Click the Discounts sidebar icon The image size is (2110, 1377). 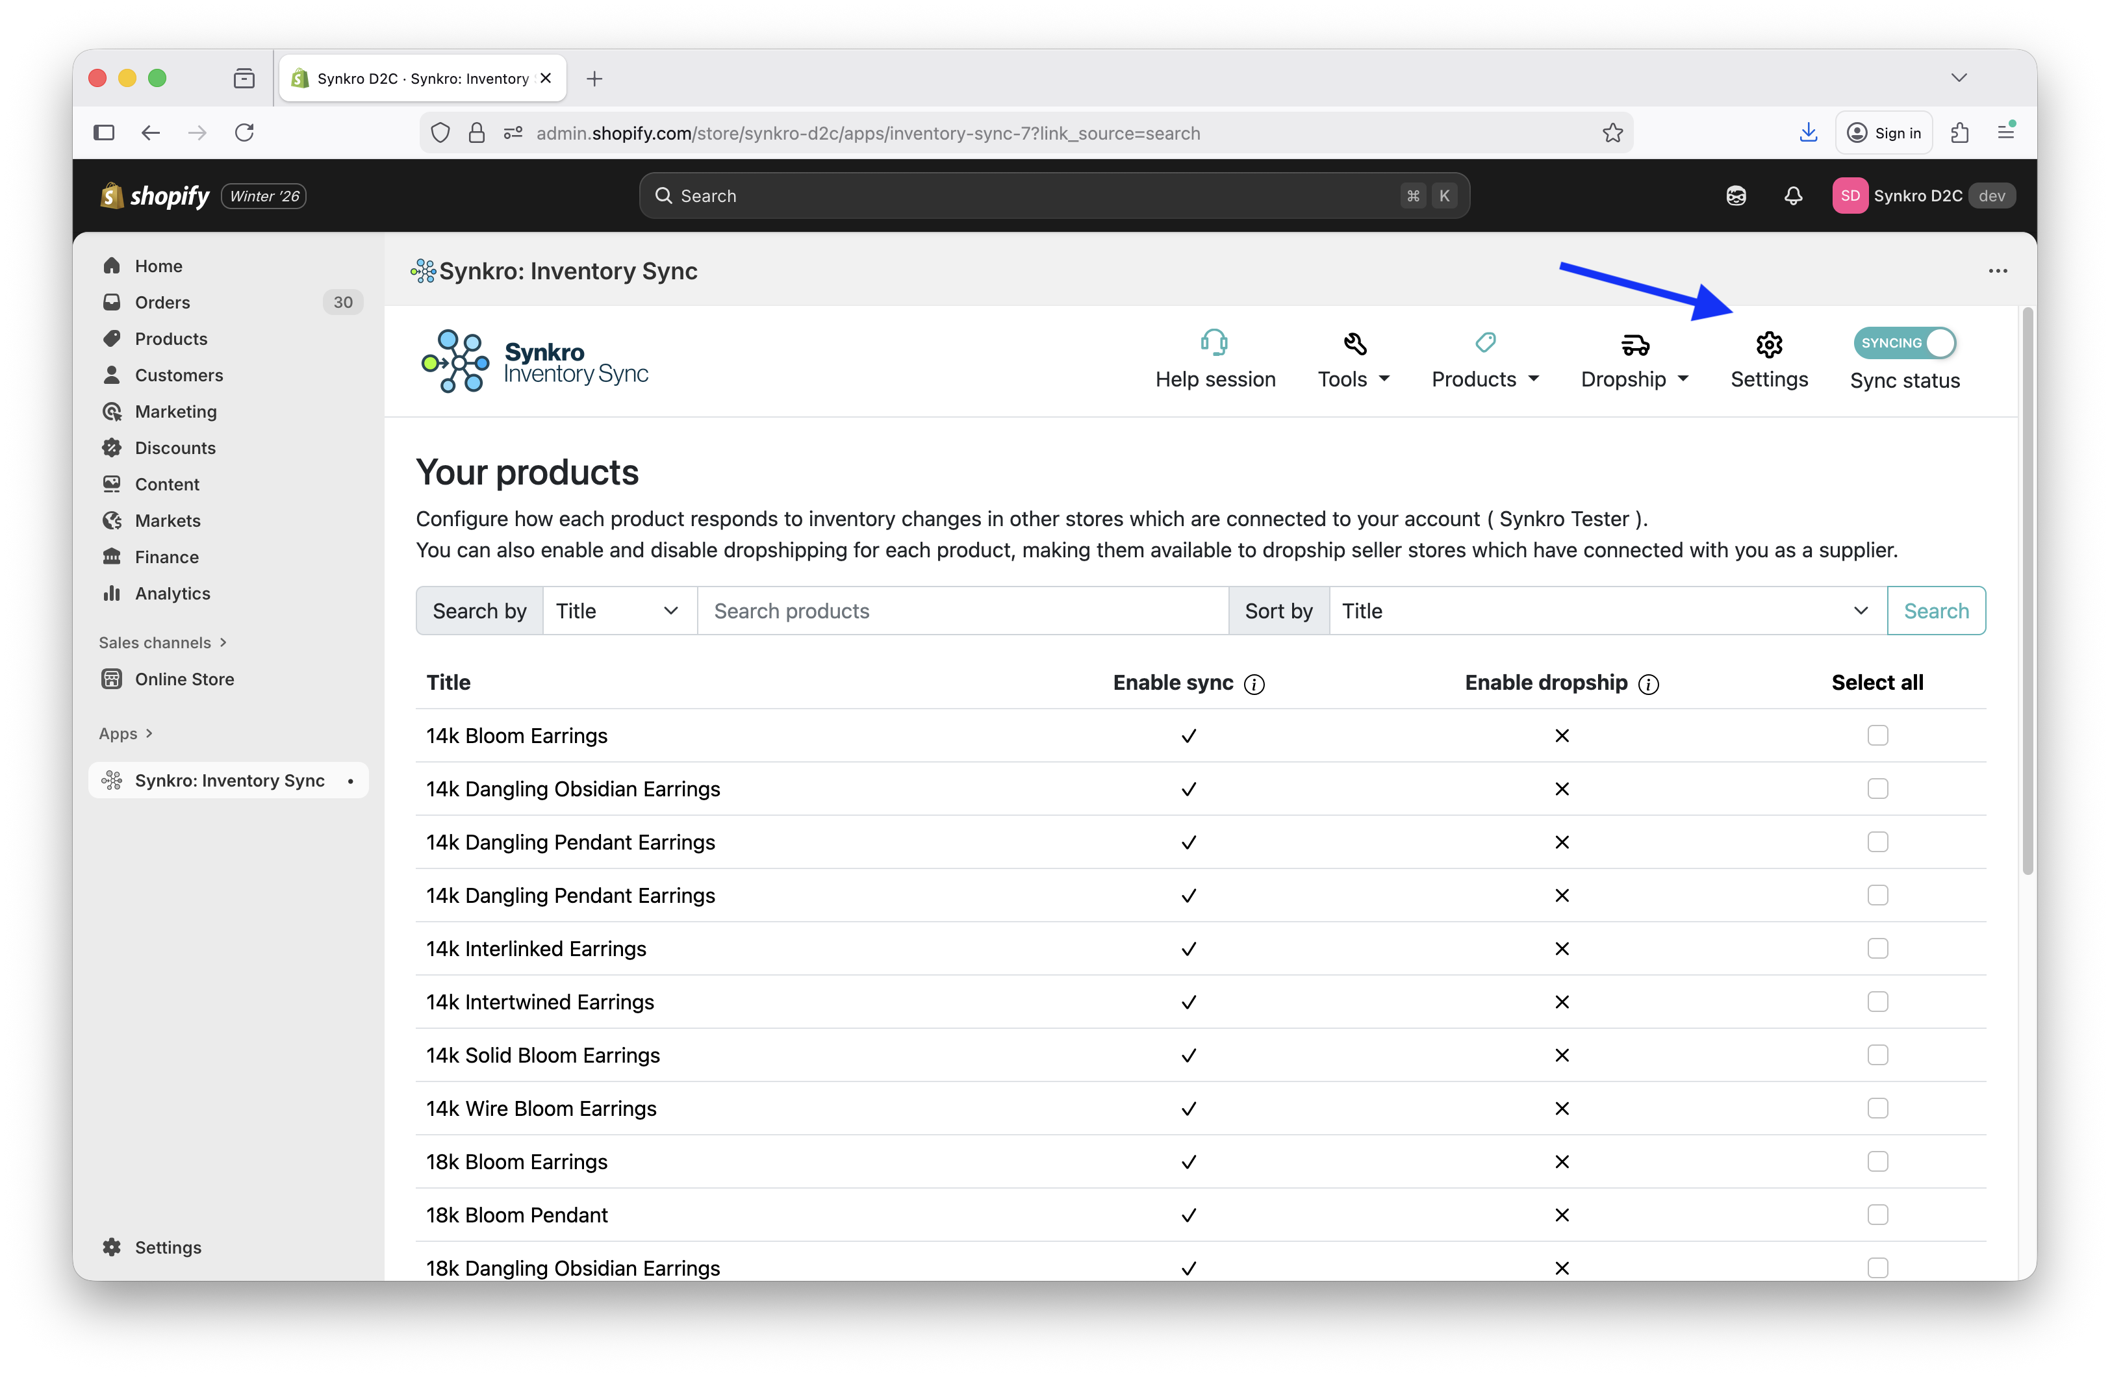pyautogui.click(x=112, y=448)
